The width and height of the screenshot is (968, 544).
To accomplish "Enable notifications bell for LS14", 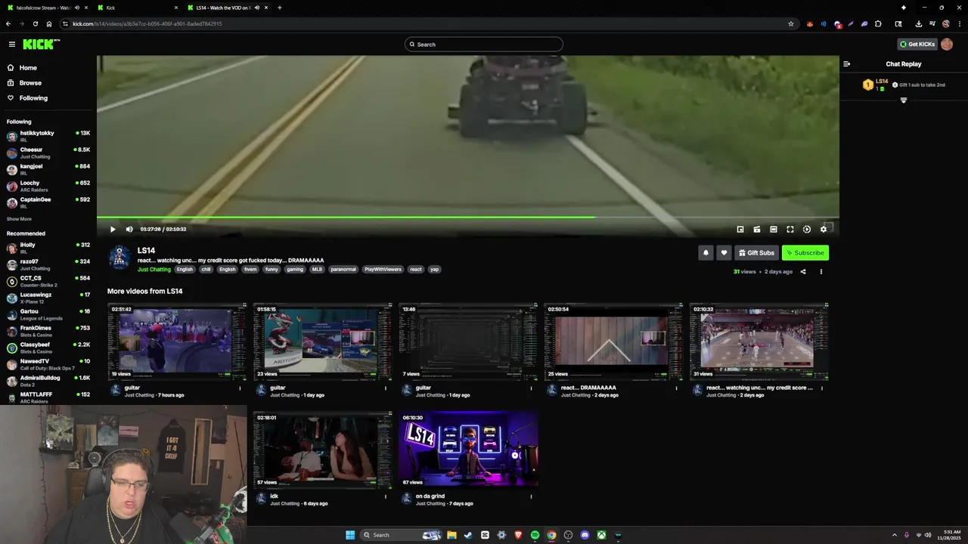I will tap(706, 252).
